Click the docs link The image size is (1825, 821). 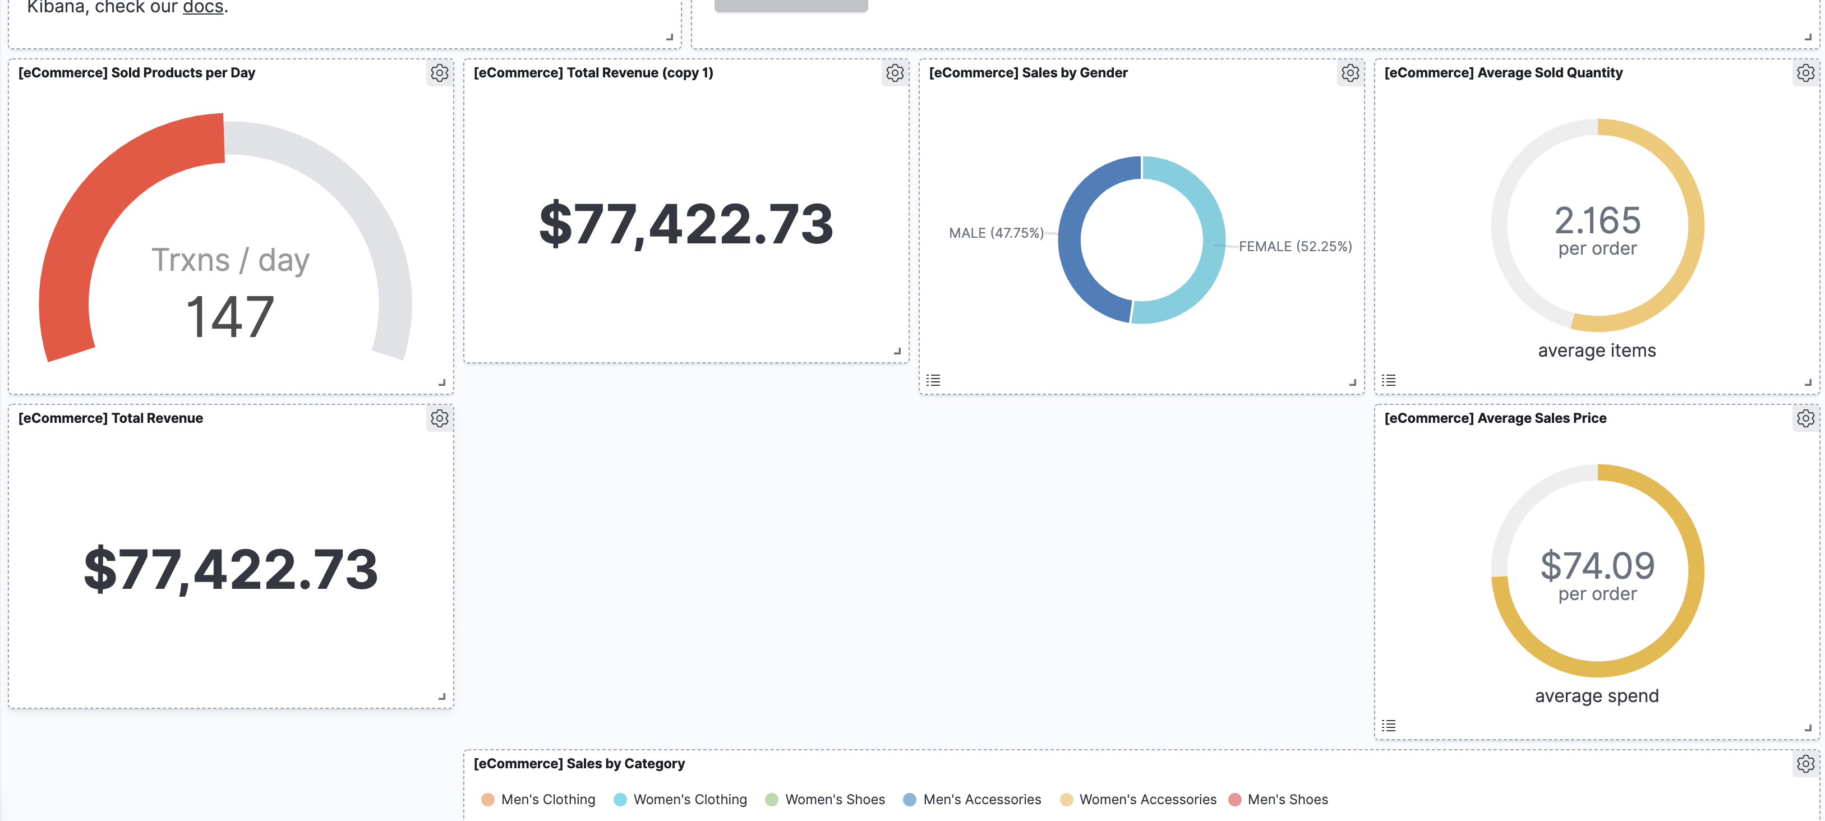(x=202, y=7)
